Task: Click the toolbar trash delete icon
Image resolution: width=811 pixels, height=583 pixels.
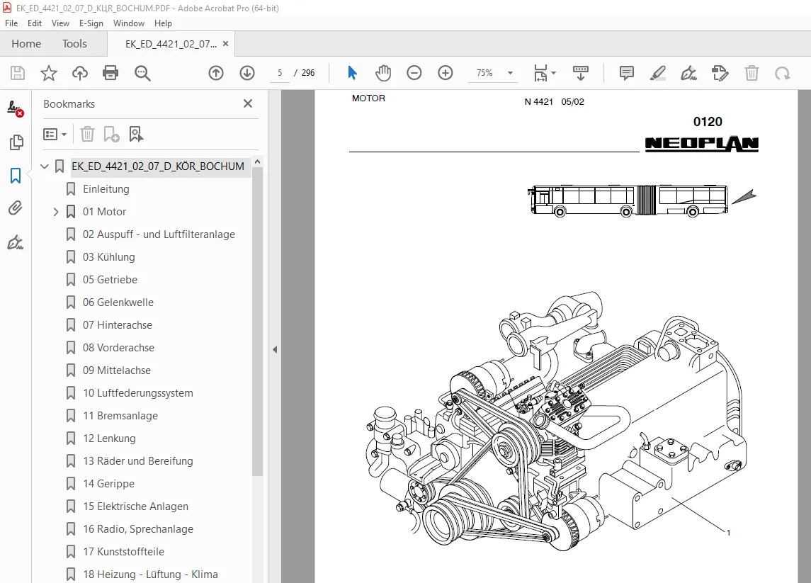Action: pos(752,73)
